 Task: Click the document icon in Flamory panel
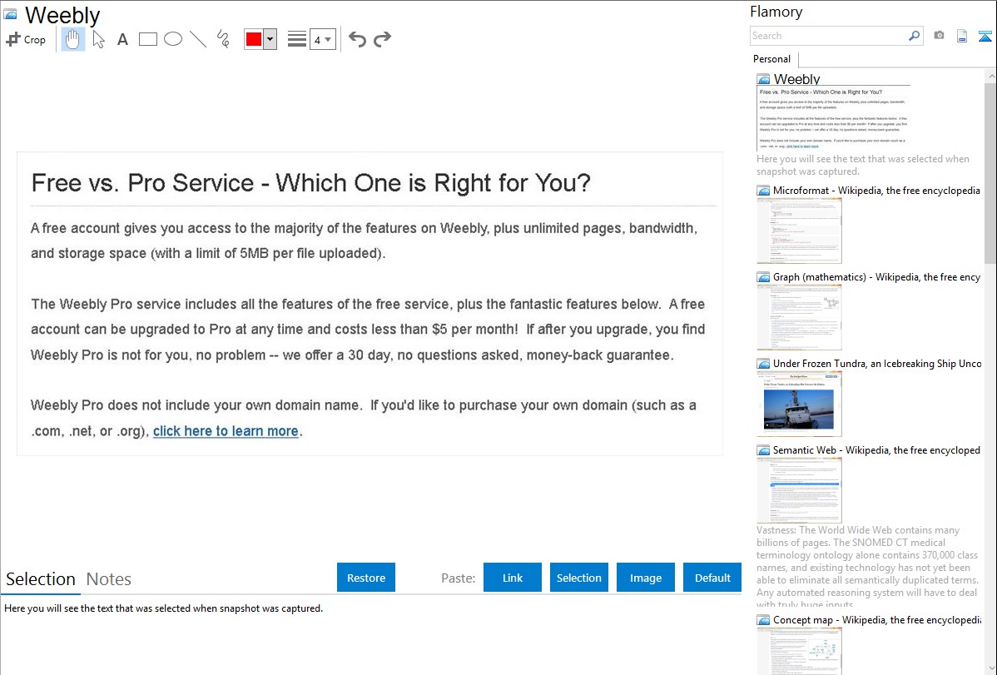click(962, 36)
